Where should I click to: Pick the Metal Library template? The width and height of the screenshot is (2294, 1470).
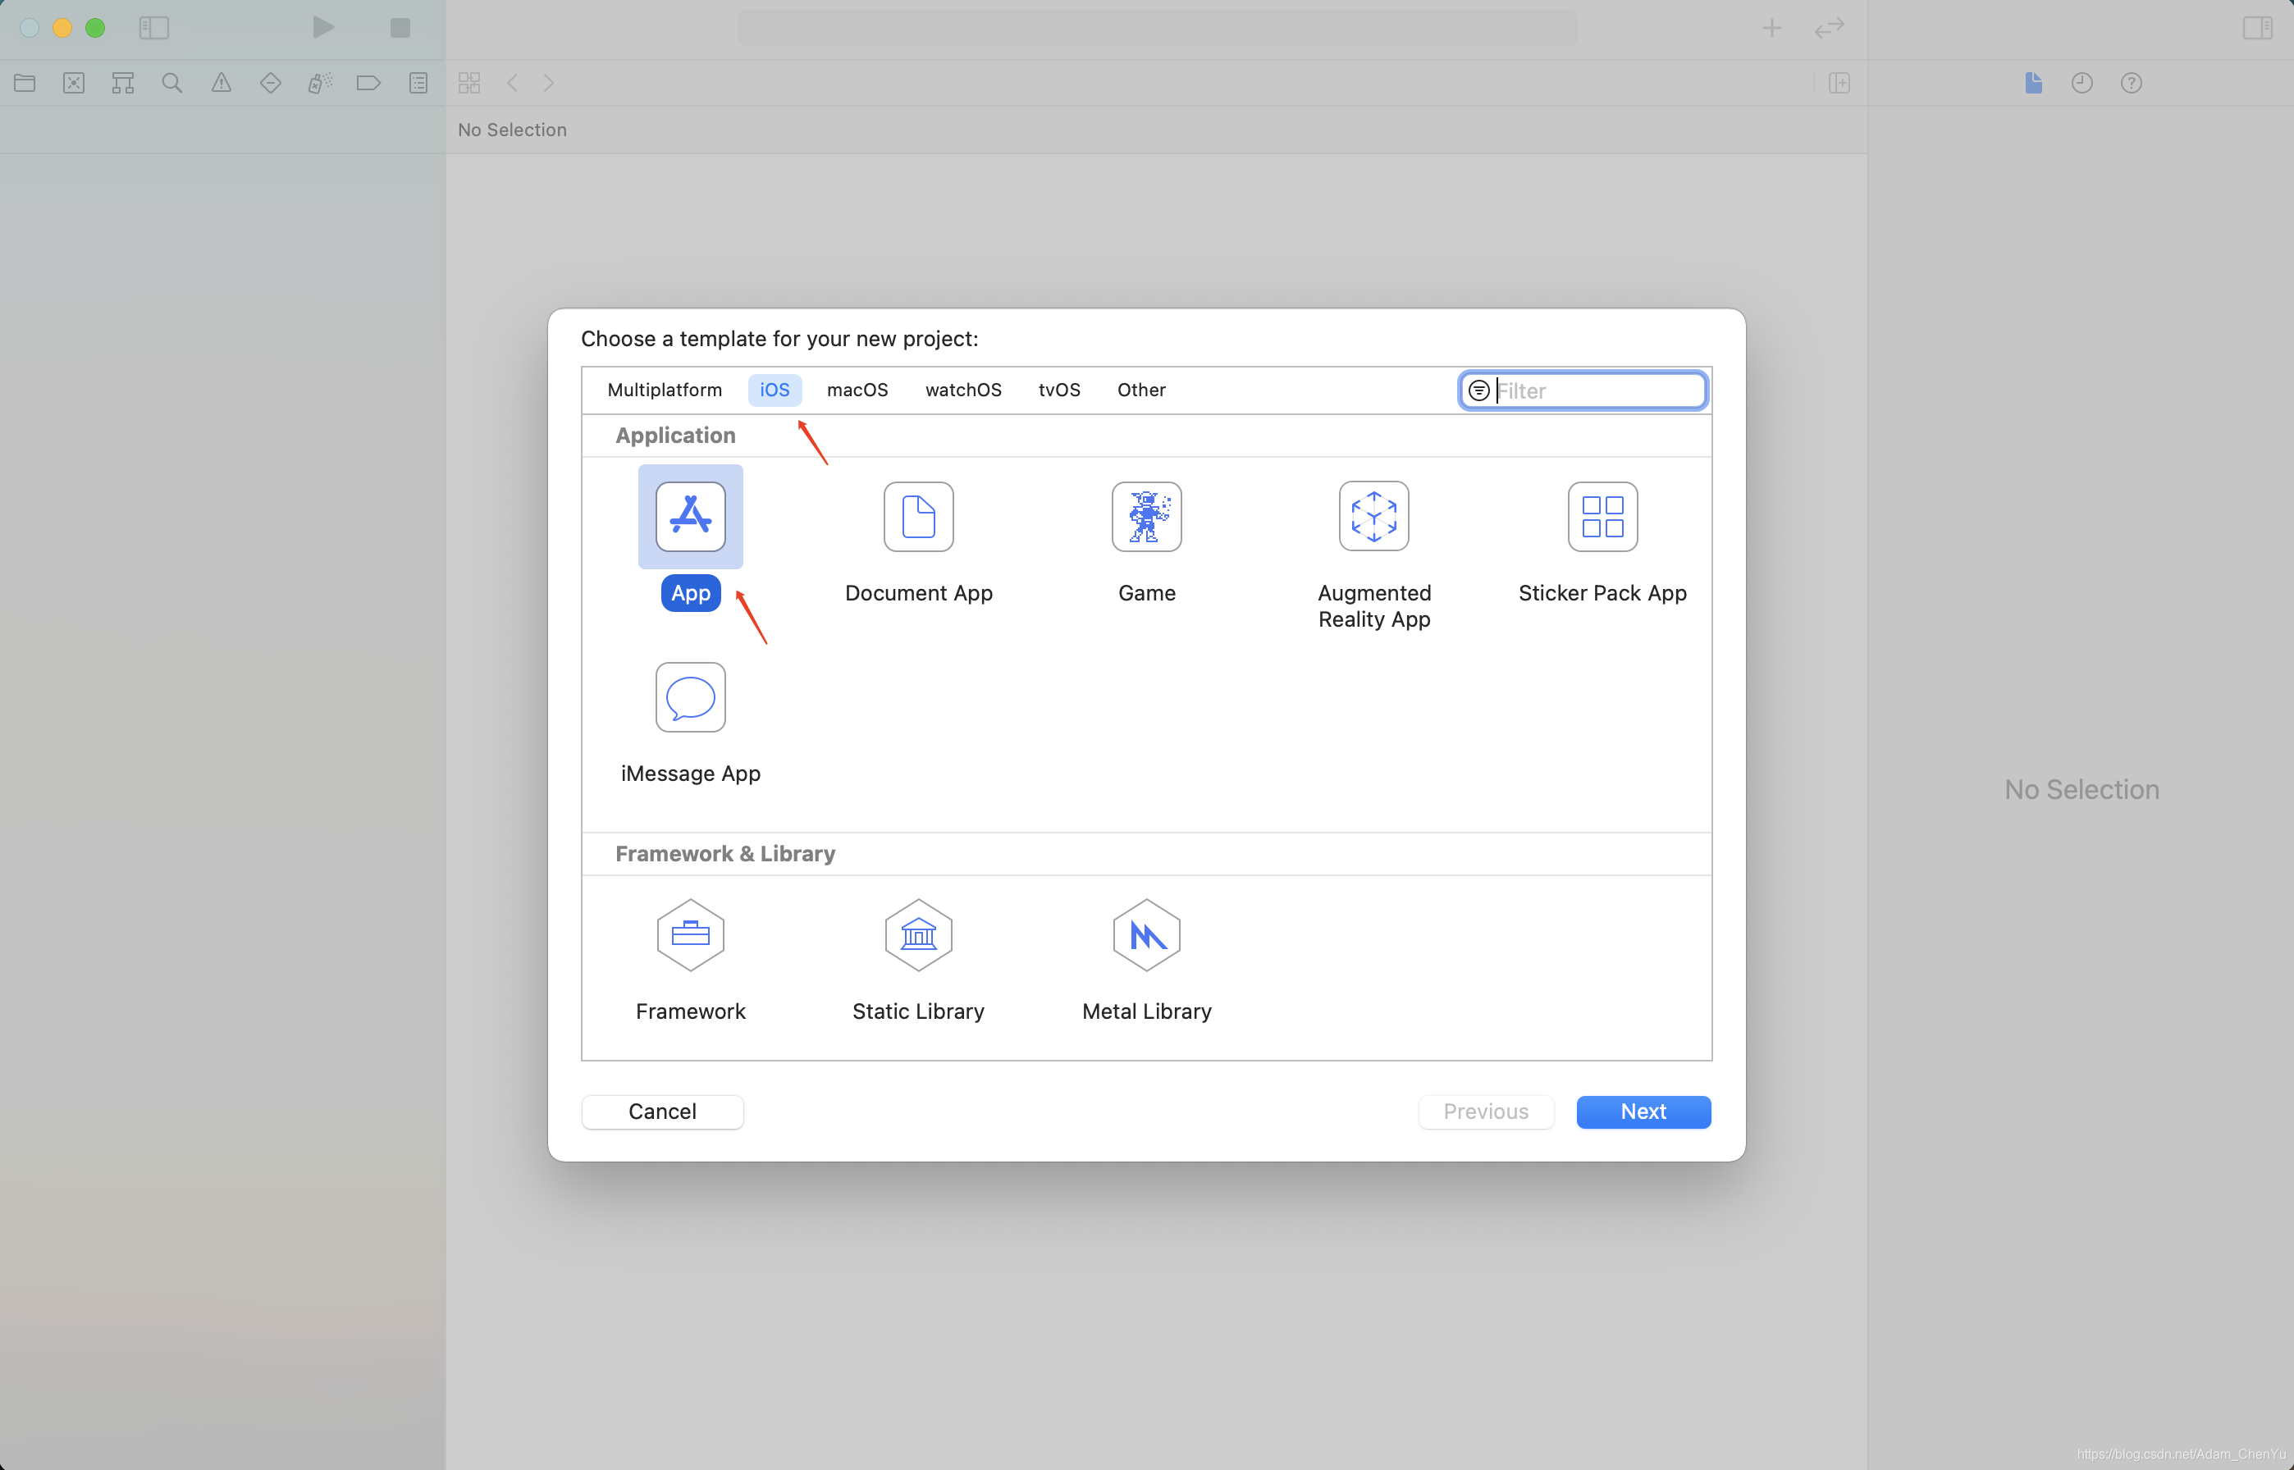(1146, 934)
